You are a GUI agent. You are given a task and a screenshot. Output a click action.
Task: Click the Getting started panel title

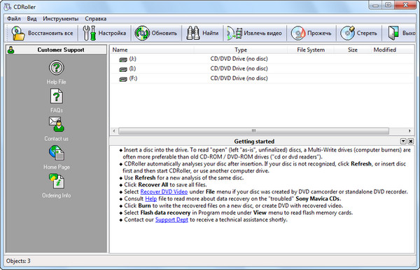point(254,142)
